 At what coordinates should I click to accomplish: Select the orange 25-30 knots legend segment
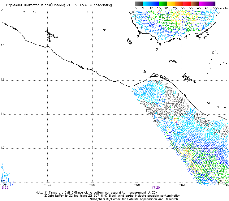point(179,4)
